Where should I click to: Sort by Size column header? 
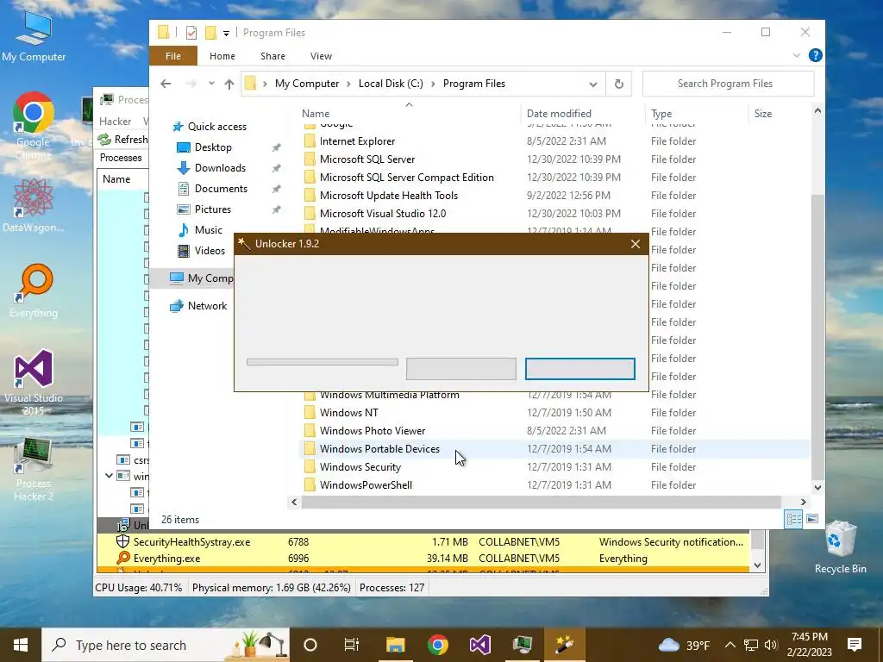pos(763,113)
